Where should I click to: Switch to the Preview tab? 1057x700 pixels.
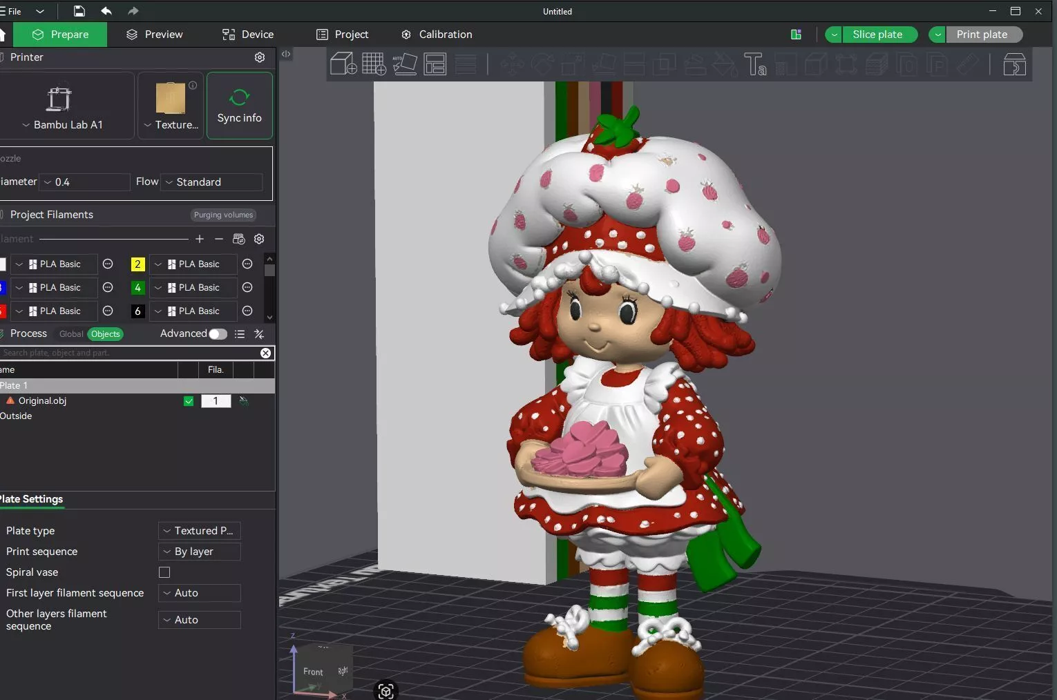(x=155, y=35)
